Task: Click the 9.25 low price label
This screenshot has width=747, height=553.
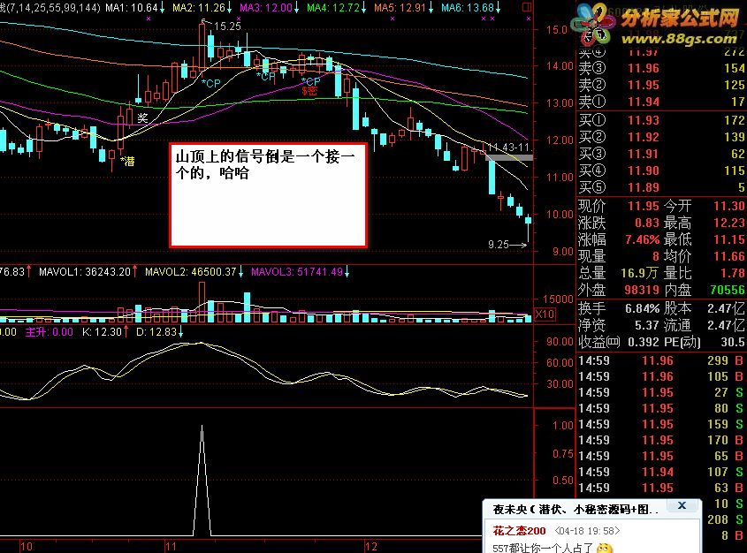Action: [x=499, y=245]
